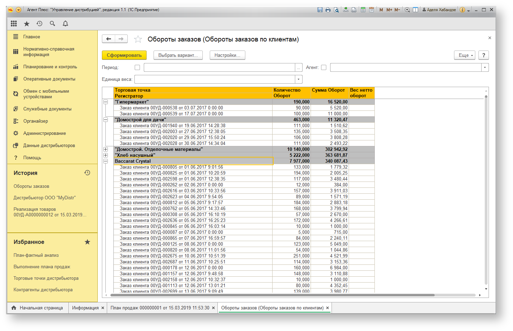Viewport: 513px width, 331px height.
Task: Open the Еще dropdown menu
Action: coord(464,55)
